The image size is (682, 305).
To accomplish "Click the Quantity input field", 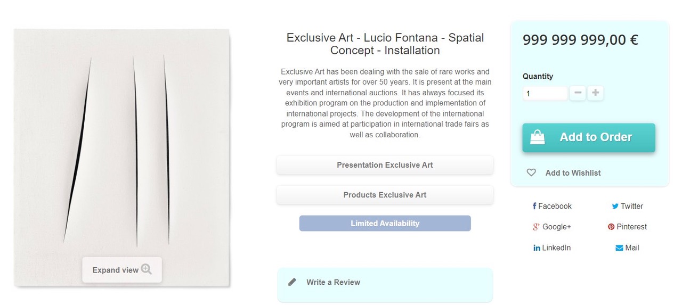I will [x=545, y=93].
